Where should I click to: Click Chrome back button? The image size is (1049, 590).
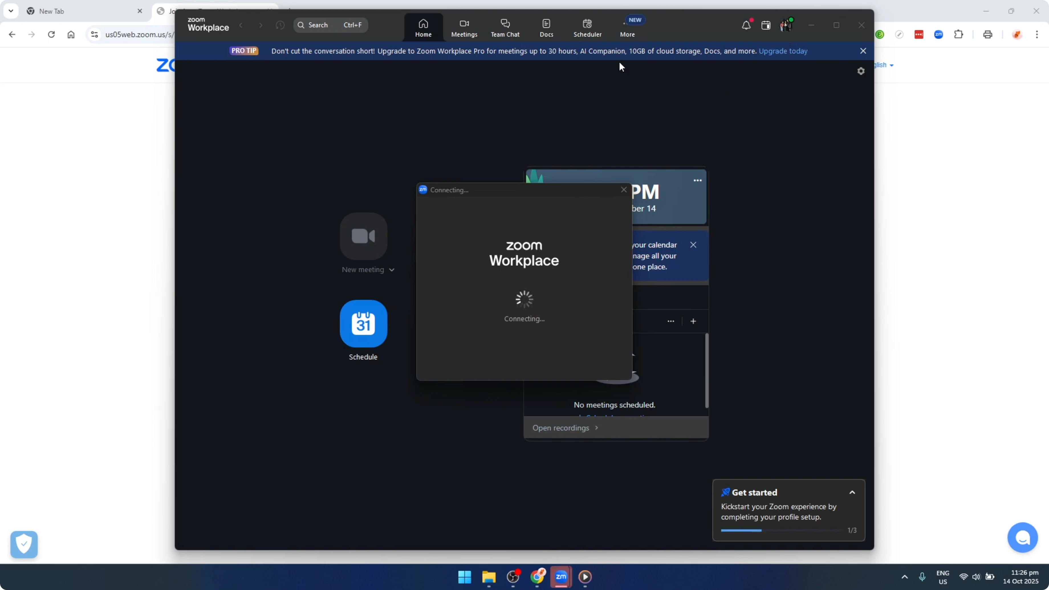(x=12, y=34)
